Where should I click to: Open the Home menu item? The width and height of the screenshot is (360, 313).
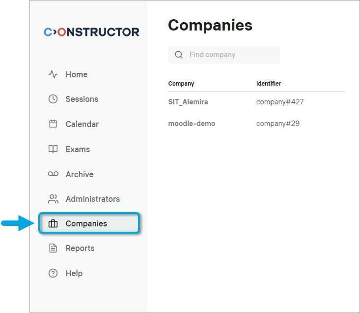(x=76, y=74)
